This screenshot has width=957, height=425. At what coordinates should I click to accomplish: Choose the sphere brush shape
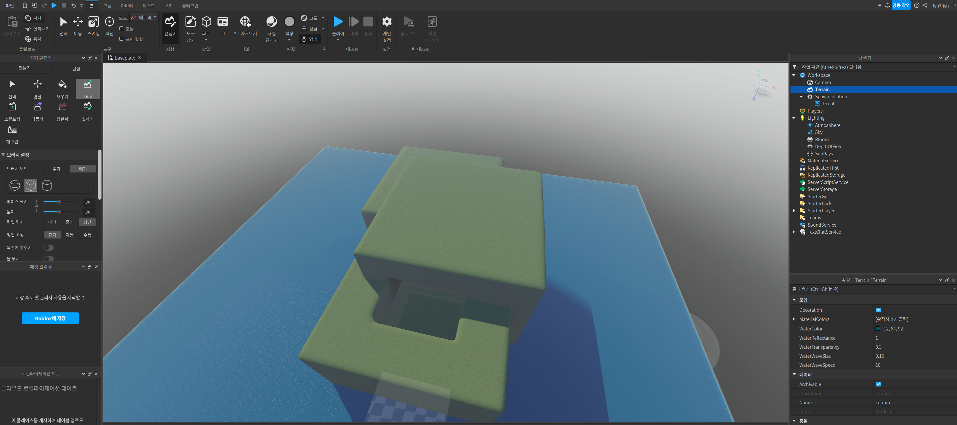pos(14,185)
